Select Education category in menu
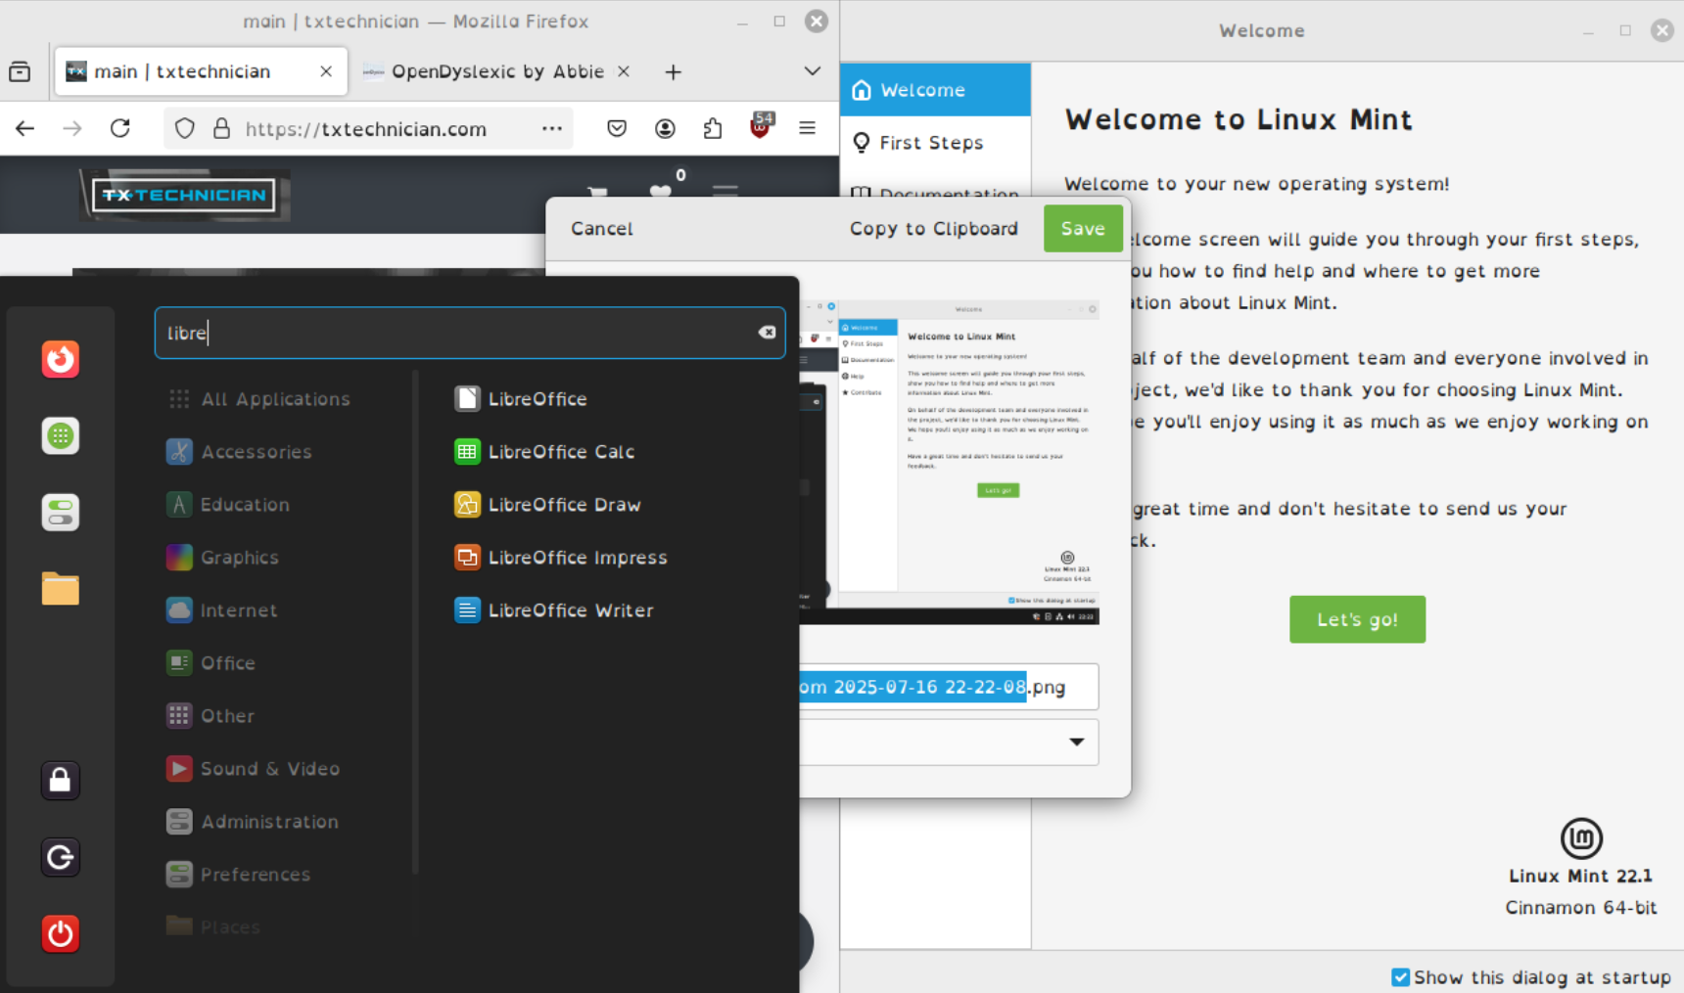The image size is (1684, 993). [228, 505]
